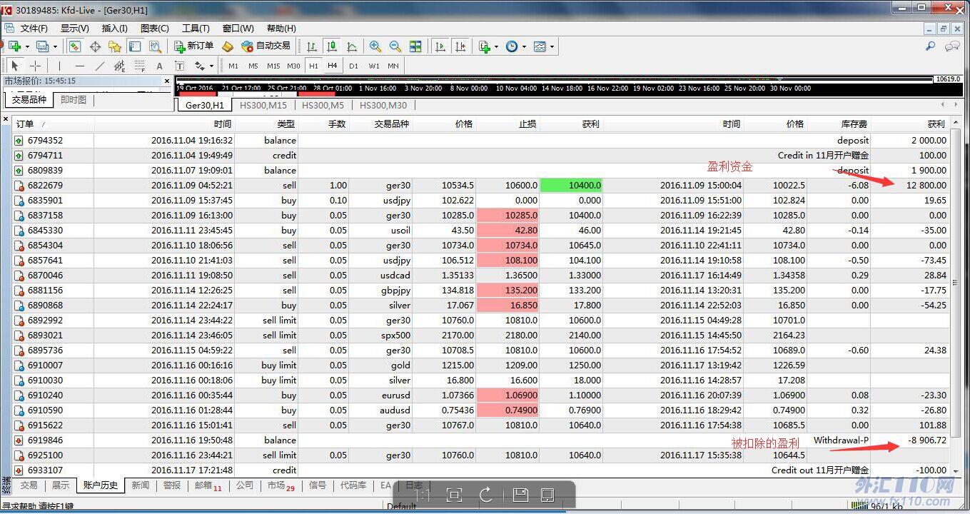Click the zoom out magnifier icon
Viewport: 970px width, 514px height.
(395, 46)
